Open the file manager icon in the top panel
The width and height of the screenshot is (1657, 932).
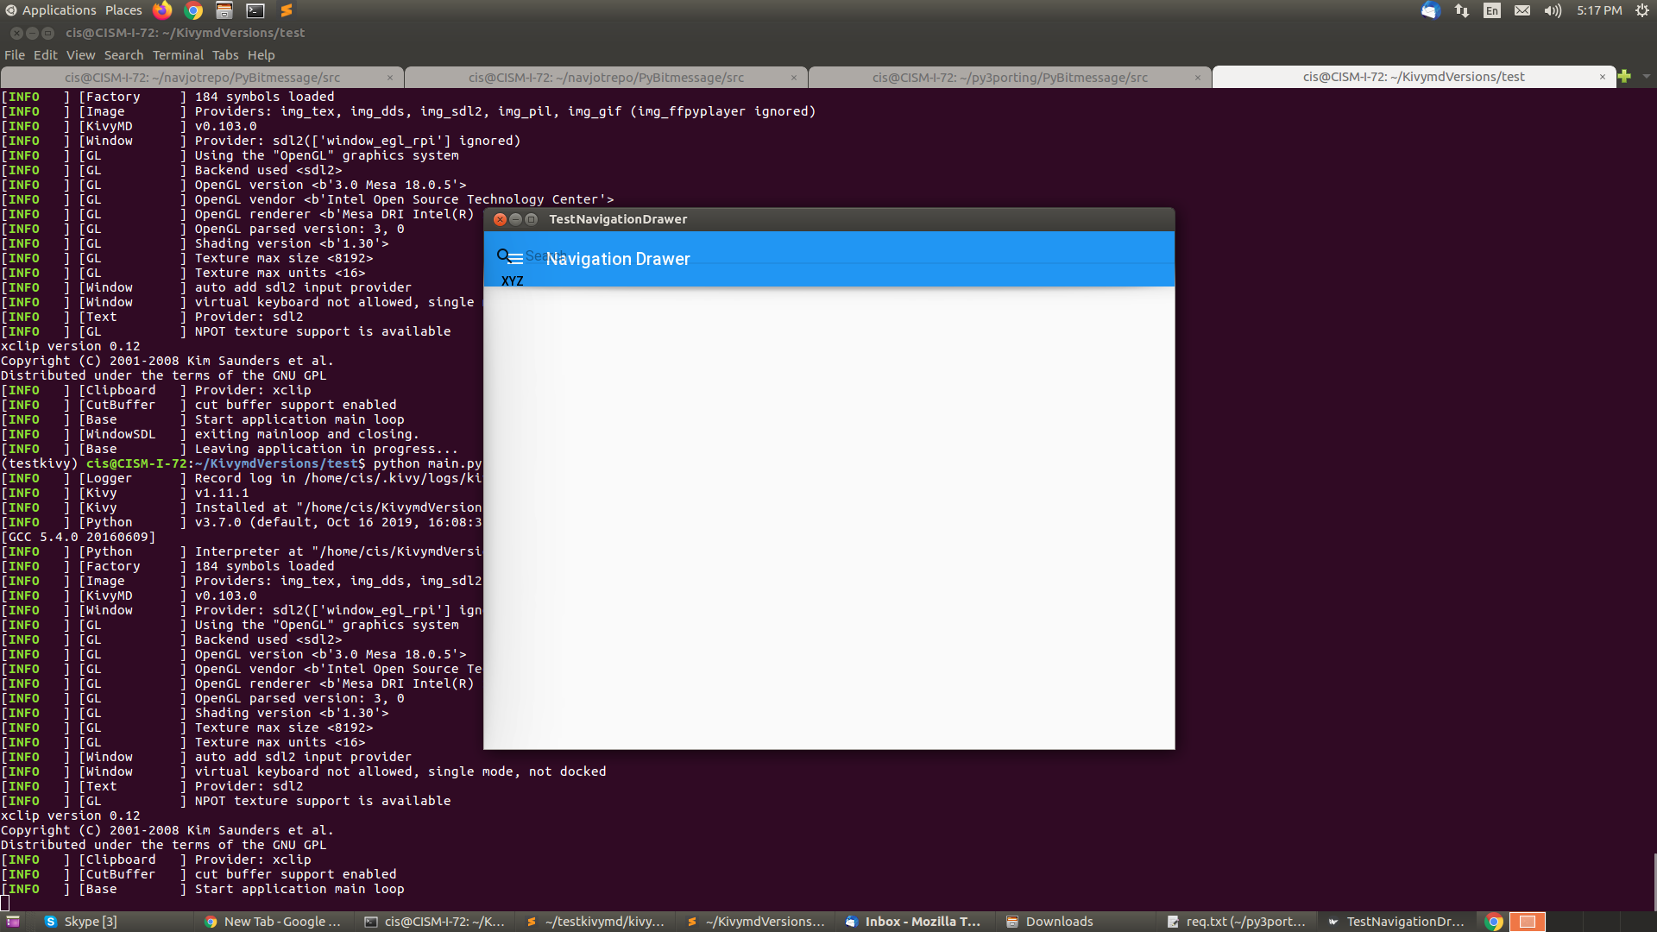coord(224,10)
